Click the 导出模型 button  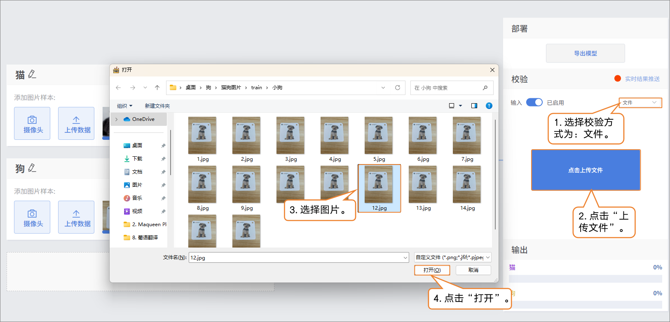[585, 53]
